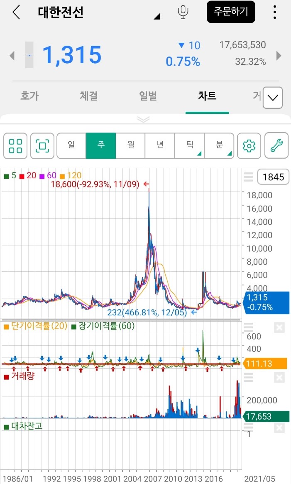Go to the previous stock with the left triangle
Viewport: 291px width, 484px height.
(x=12, y=56)
